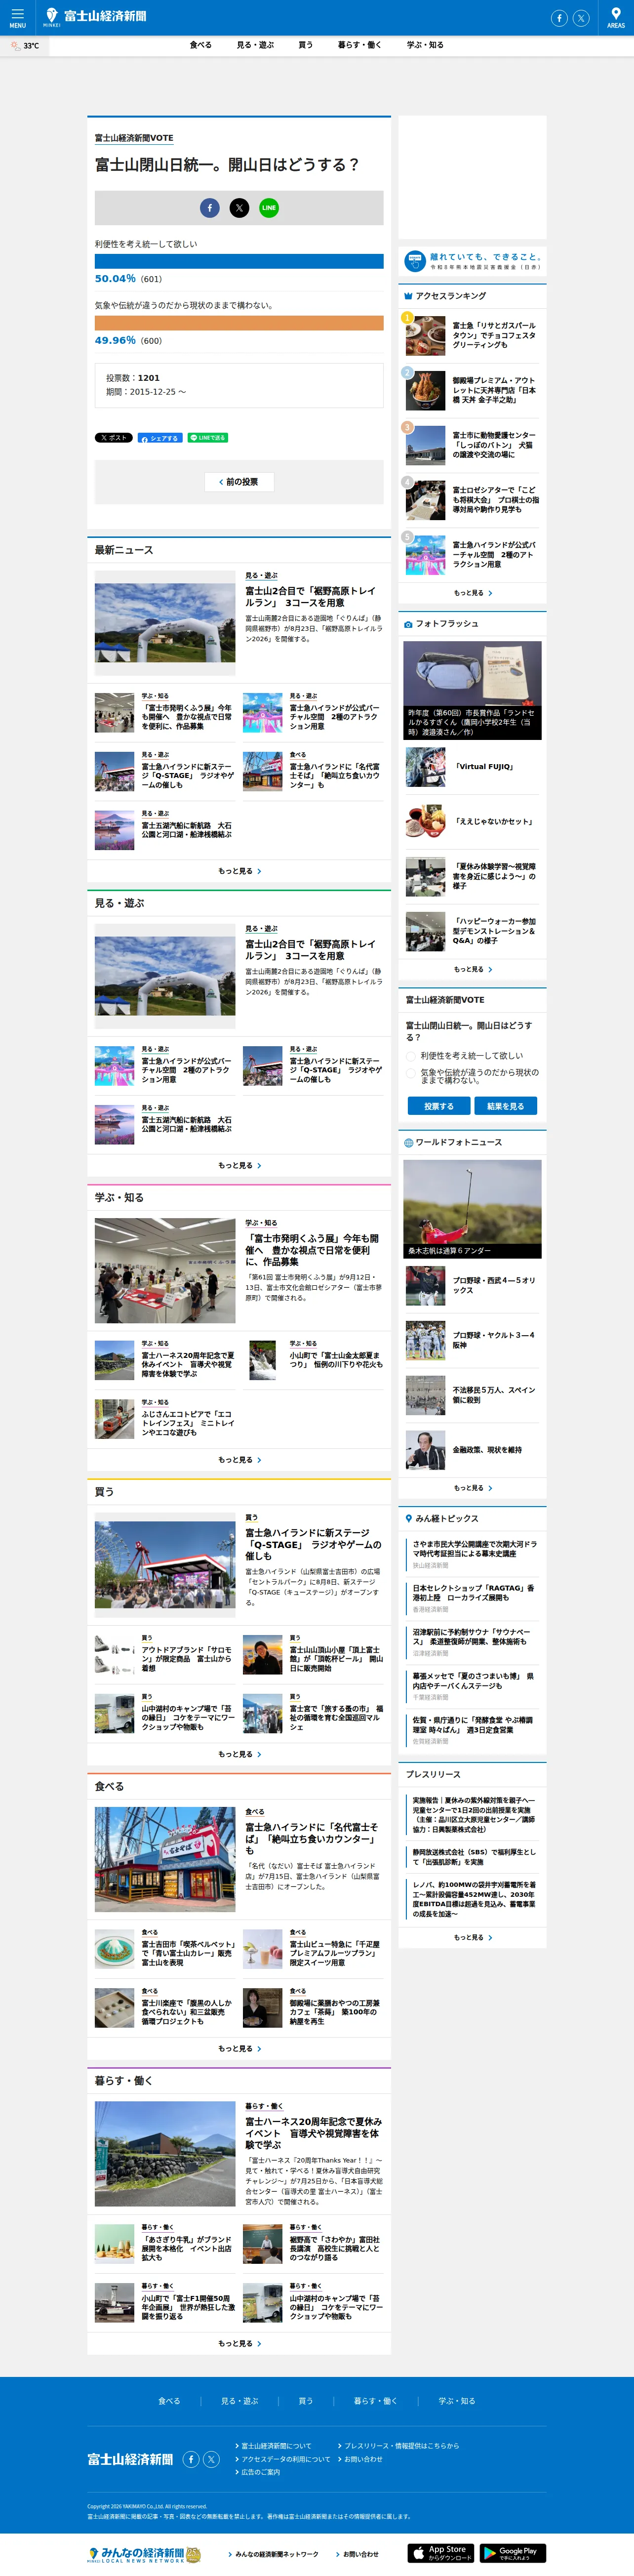Open world news 金融政策、現状を維持

tap(472, 1449)
